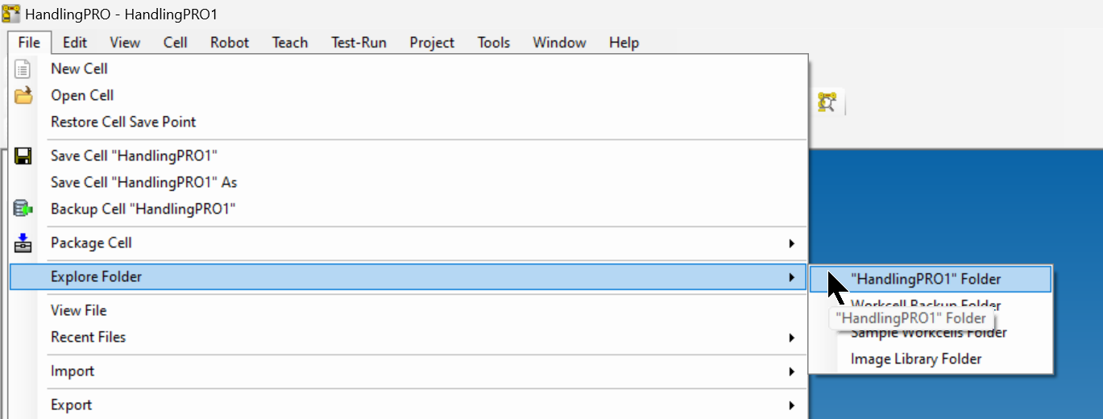Click the Save Cell floppy disk icon
This screenshot has width=1103, height=419.
[23, 156]
